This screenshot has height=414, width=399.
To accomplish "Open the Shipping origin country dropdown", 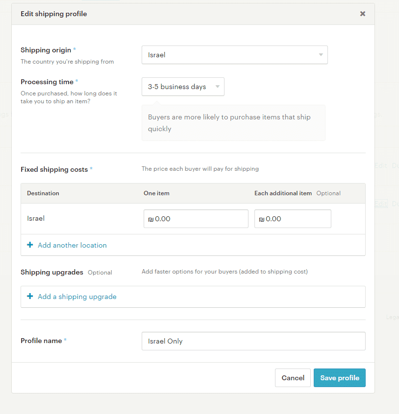I will coord(234,55).
